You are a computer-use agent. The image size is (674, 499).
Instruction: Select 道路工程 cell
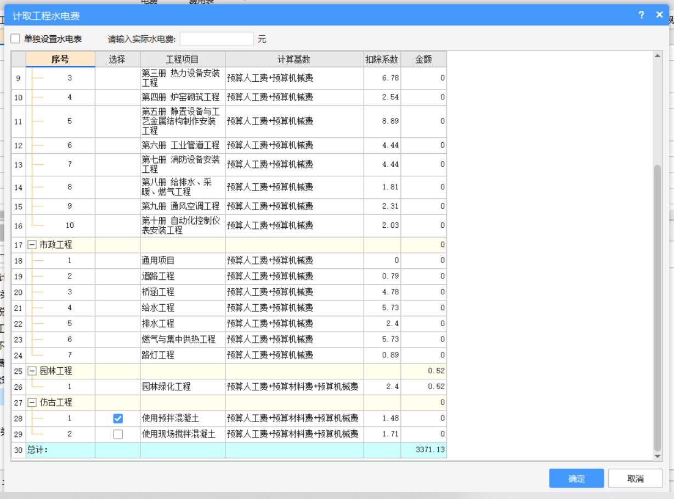(x=183, y=277)
